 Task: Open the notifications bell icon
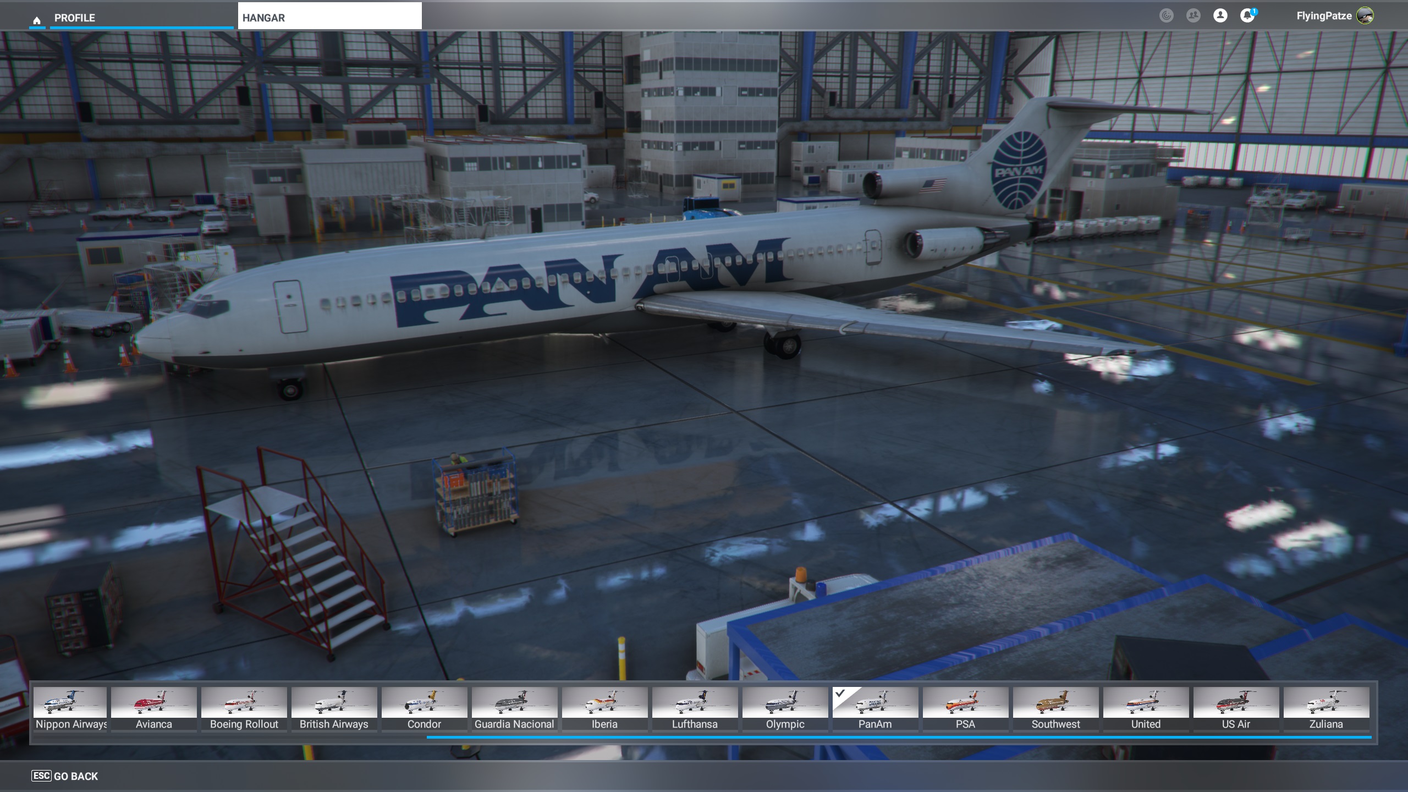(x=1247, y=15)
